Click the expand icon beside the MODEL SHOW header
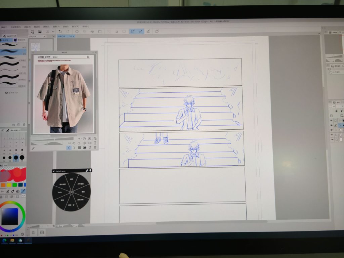344x258 pixels. 88,57
